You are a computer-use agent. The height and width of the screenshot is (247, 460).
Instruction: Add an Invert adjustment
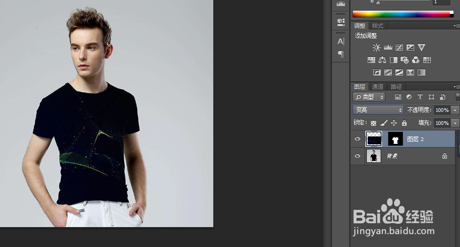pos(377,72)
